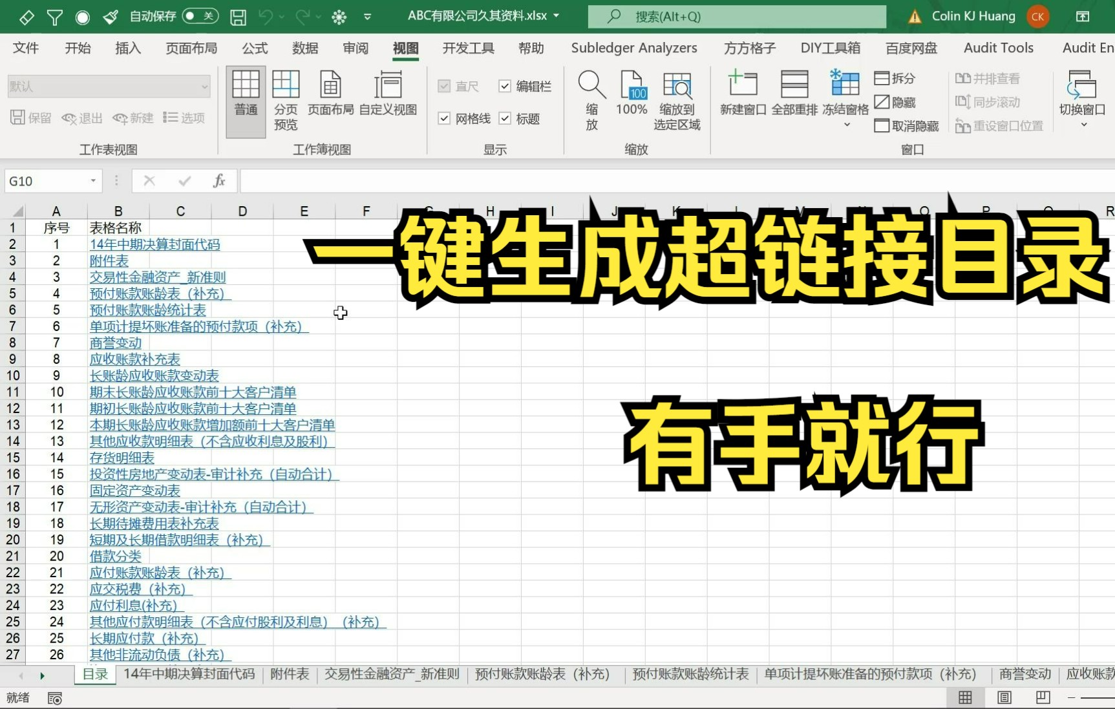Click the macro recording icon in status bar
The image size is (1115, 709).
click(x=55, y=698)
